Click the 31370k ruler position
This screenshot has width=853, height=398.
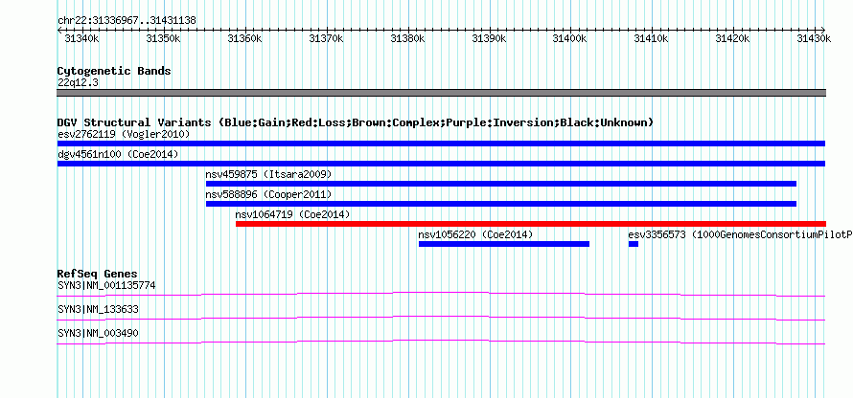pyautogui.click(x=327, y=38)
